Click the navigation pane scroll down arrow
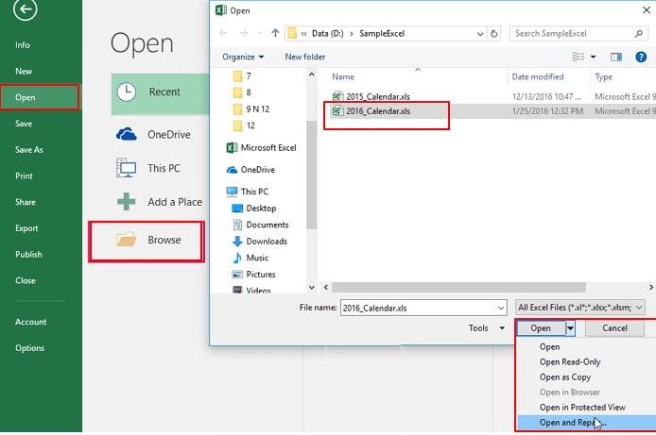This screenshot has width=656, height=435. [311, 287]
